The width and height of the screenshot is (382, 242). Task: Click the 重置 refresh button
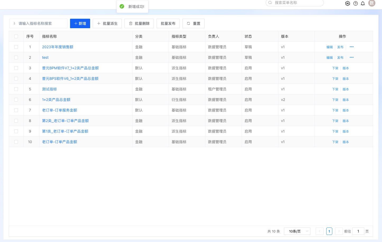pyautogui.click(x=194, y=23)
